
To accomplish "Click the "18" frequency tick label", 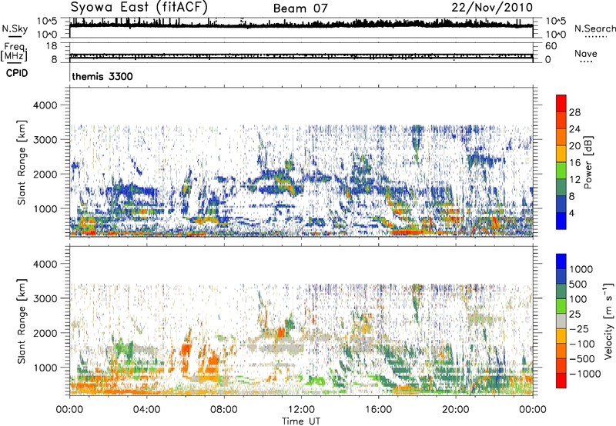I will click(x=52, y=46).
